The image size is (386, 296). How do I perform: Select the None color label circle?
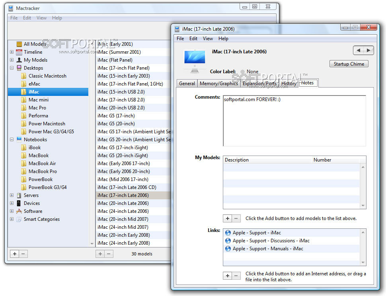pyautogui.click(x=242, y=72)
